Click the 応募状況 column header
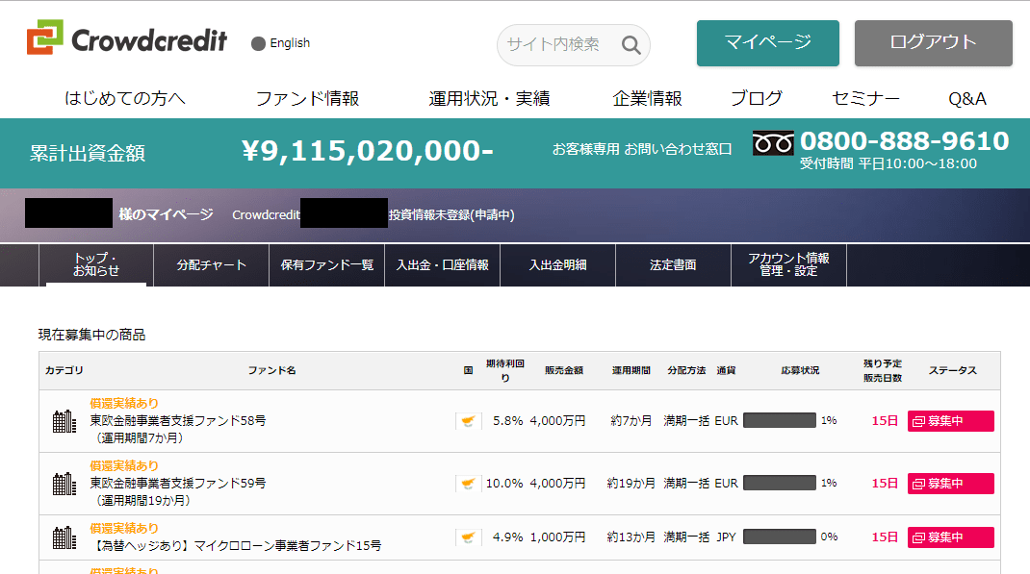Screen dimensions: 1030x574 [x=800, y=370]
